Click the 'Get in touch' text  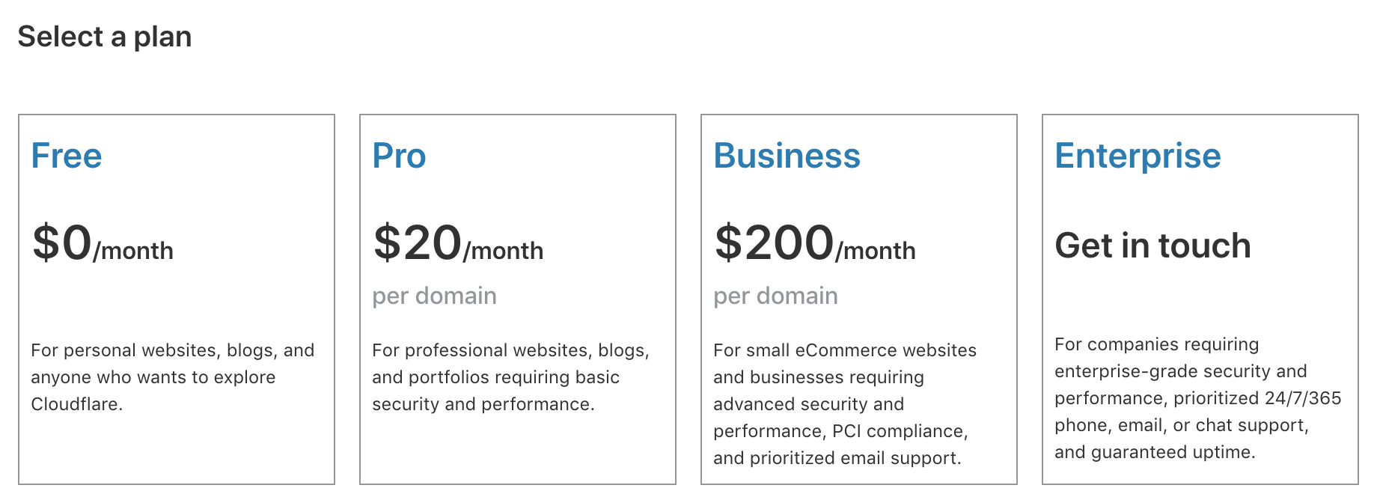[x=1152, y=246]
